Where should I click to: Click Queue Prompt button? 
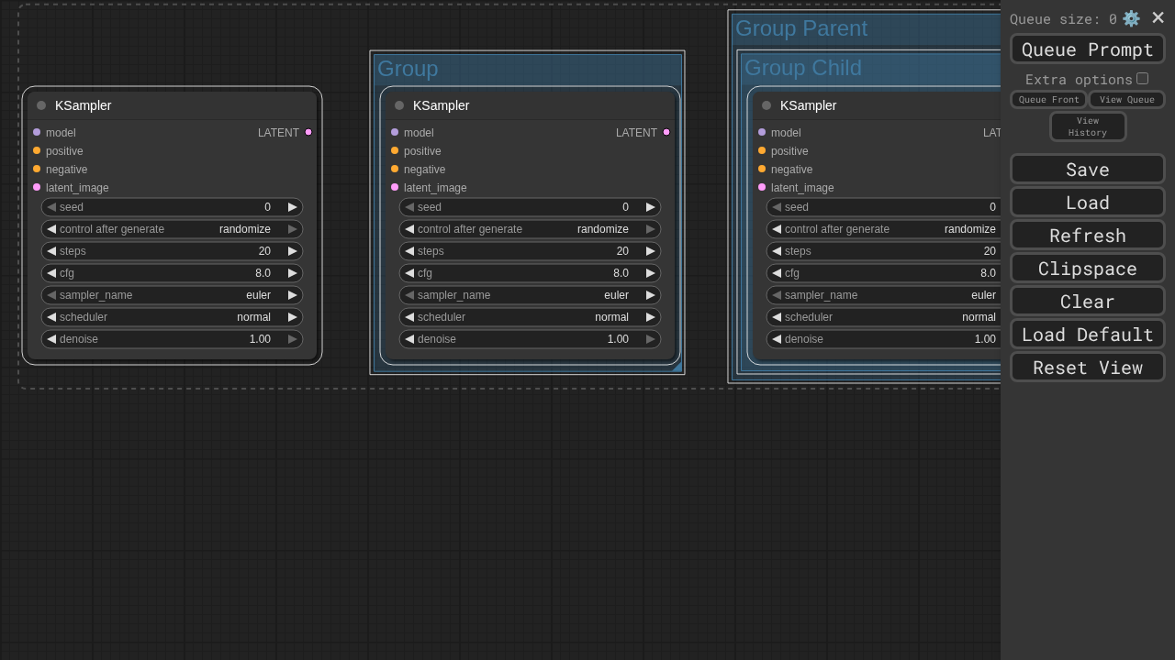1087,49
